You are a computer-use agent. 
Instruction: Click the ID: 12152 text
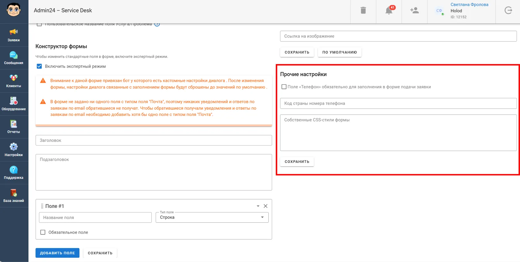pyautogui.click(x=458, y=17)
